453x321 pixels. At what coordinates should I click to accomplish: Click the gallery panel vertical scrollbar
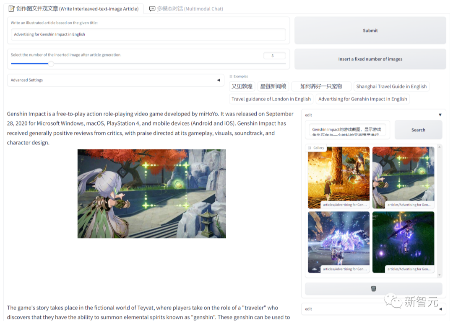pos(439,209)
